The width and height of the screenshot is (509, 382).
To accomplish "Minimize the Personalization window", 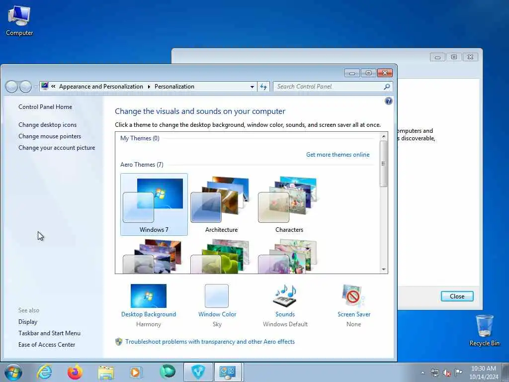I will point(352,73).
